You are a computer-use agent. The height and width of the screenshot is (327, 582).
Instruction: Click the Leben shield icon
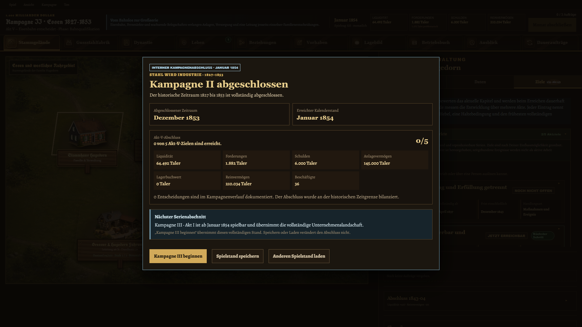pos(184,43)
